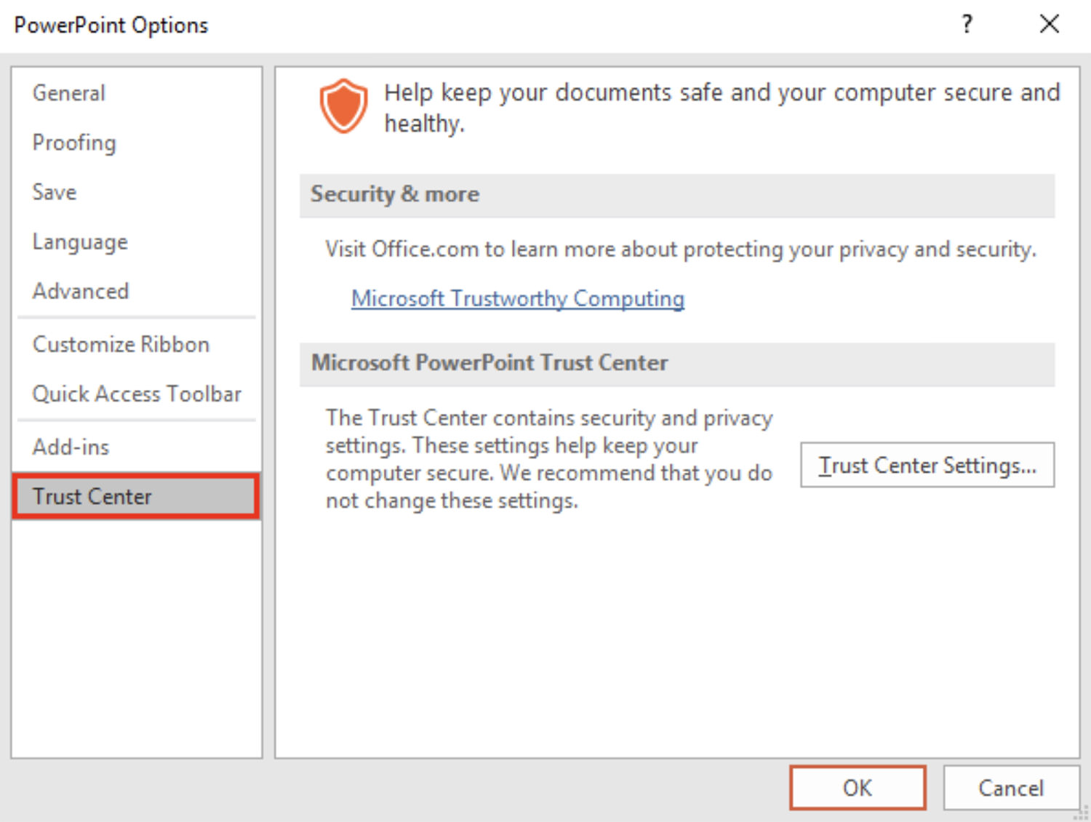Switch to Advanced options
Screen dimensions: 1091x822
coord(136,291)
